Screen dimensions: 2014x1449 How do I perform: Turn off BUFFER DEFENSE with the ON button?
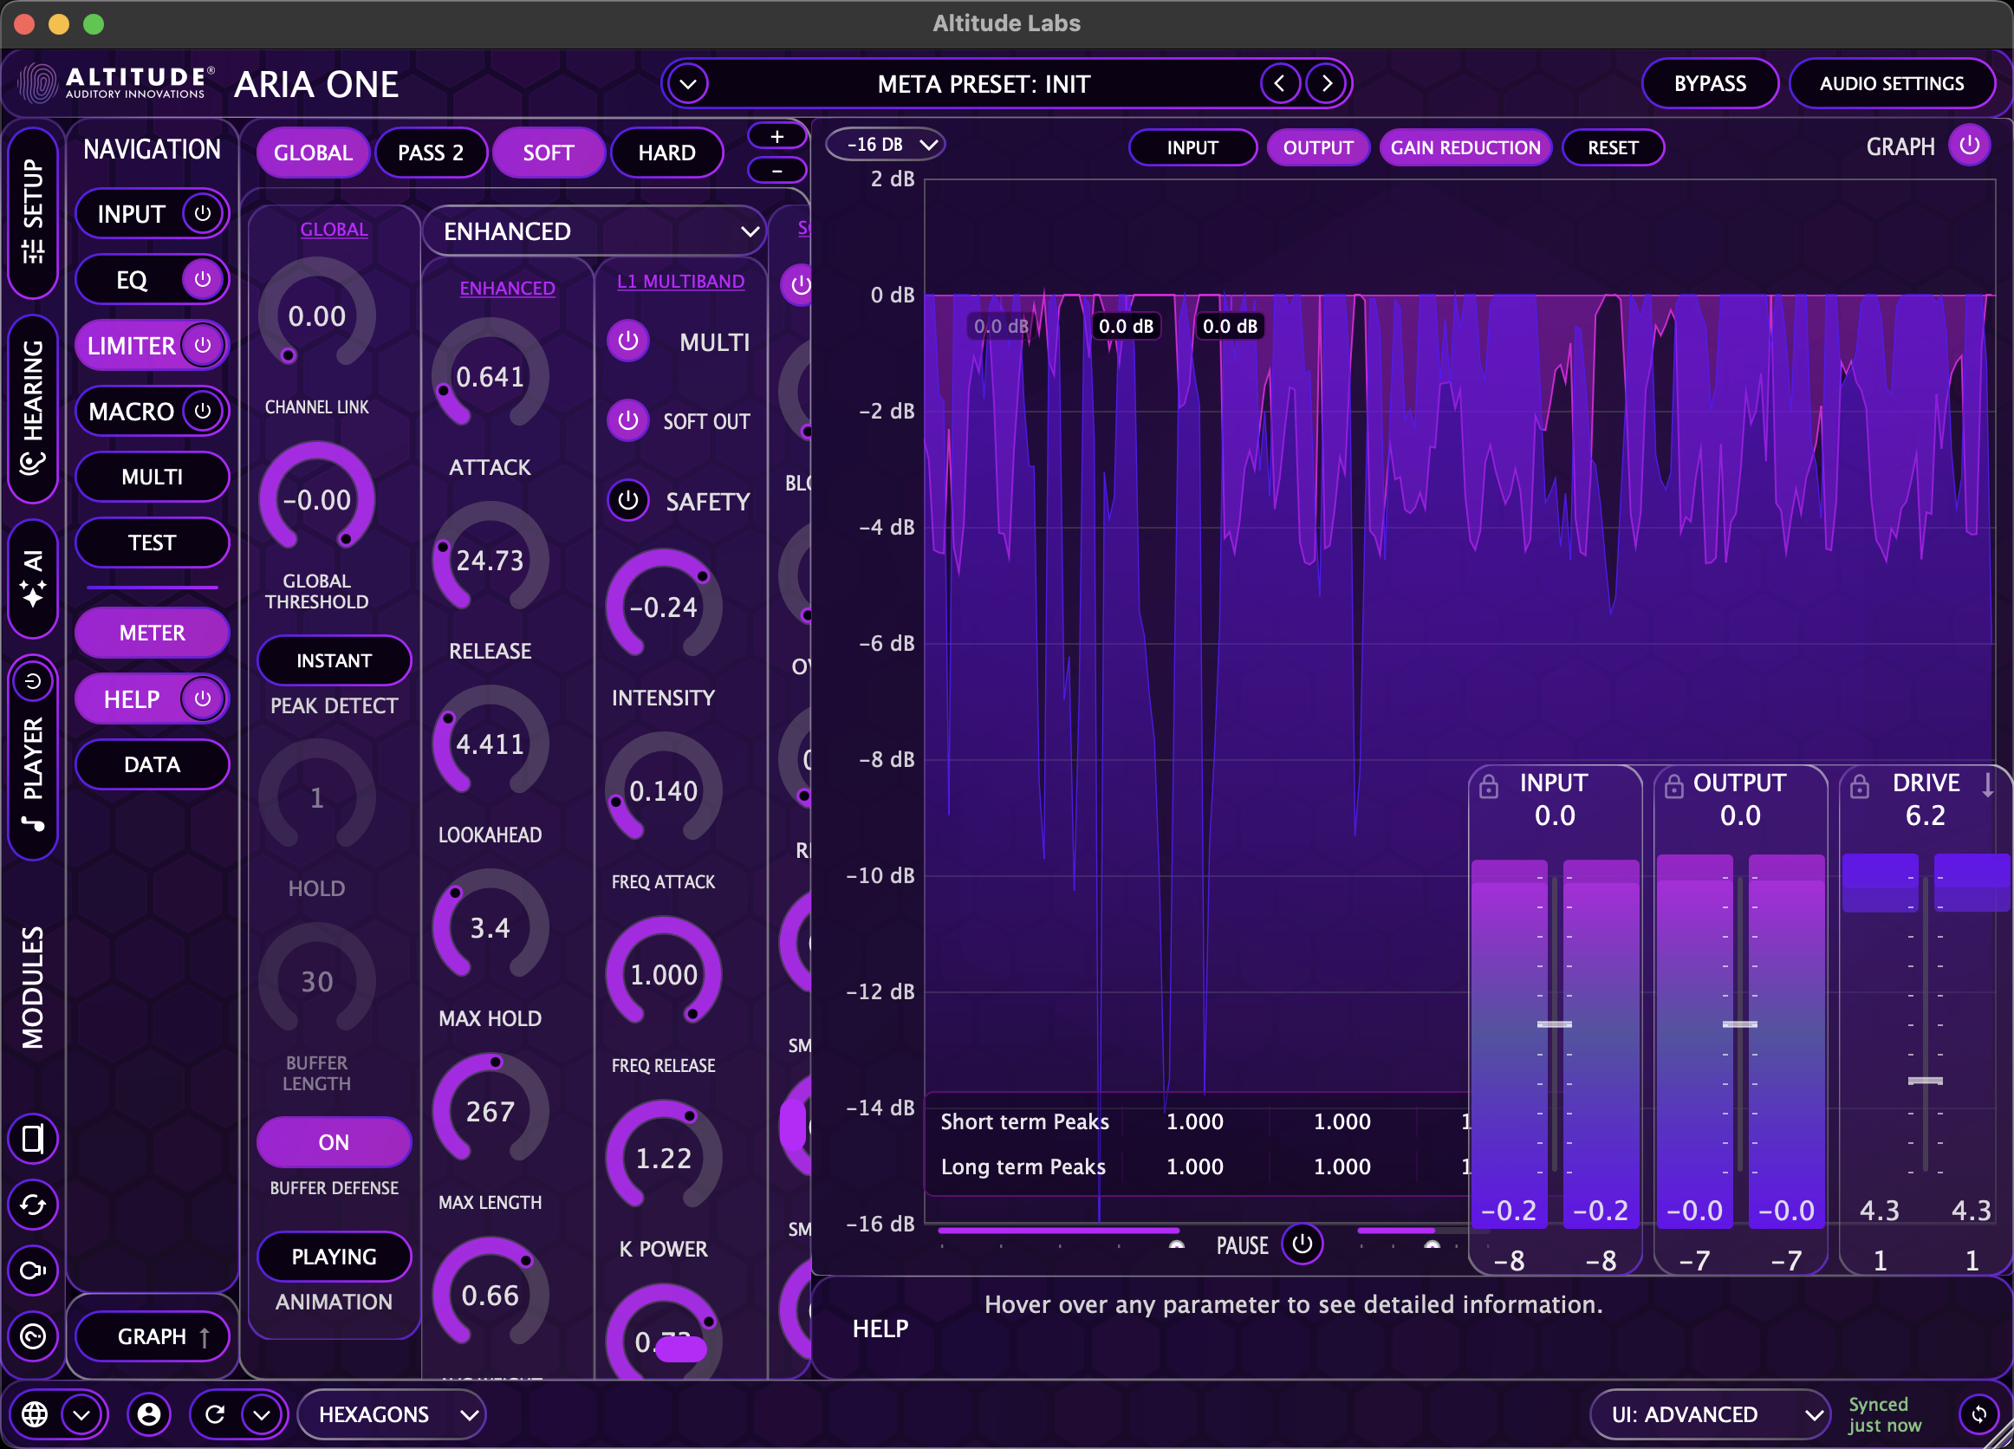(334, 1142)
